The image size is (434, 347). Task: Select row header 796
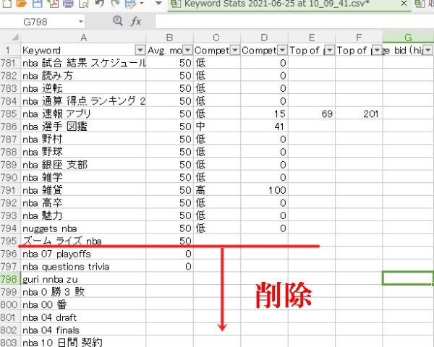pyautogui.click(x=9, y=254)
